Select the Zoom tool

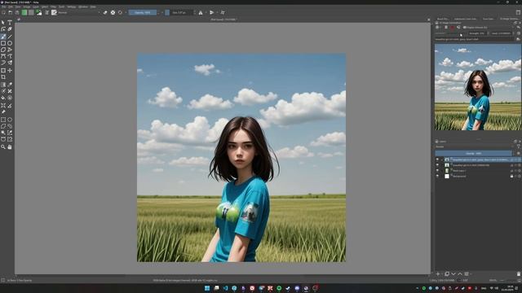pyautogui.click(x=3, y=146)
